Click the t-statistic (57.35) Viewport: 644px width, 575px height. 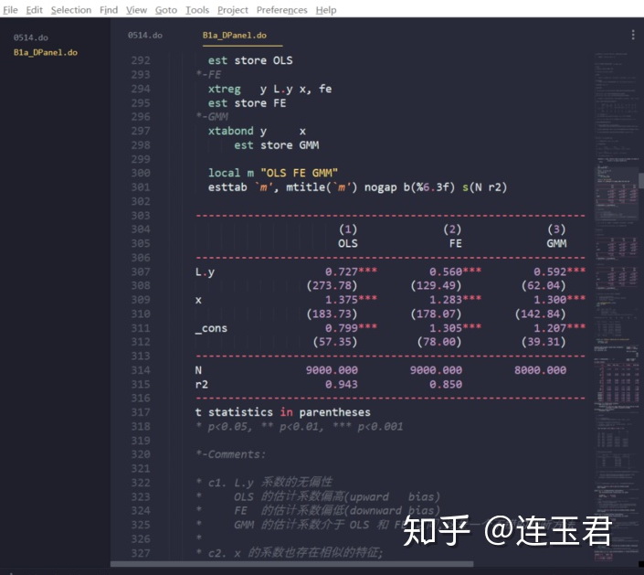(x=335, y=342)
